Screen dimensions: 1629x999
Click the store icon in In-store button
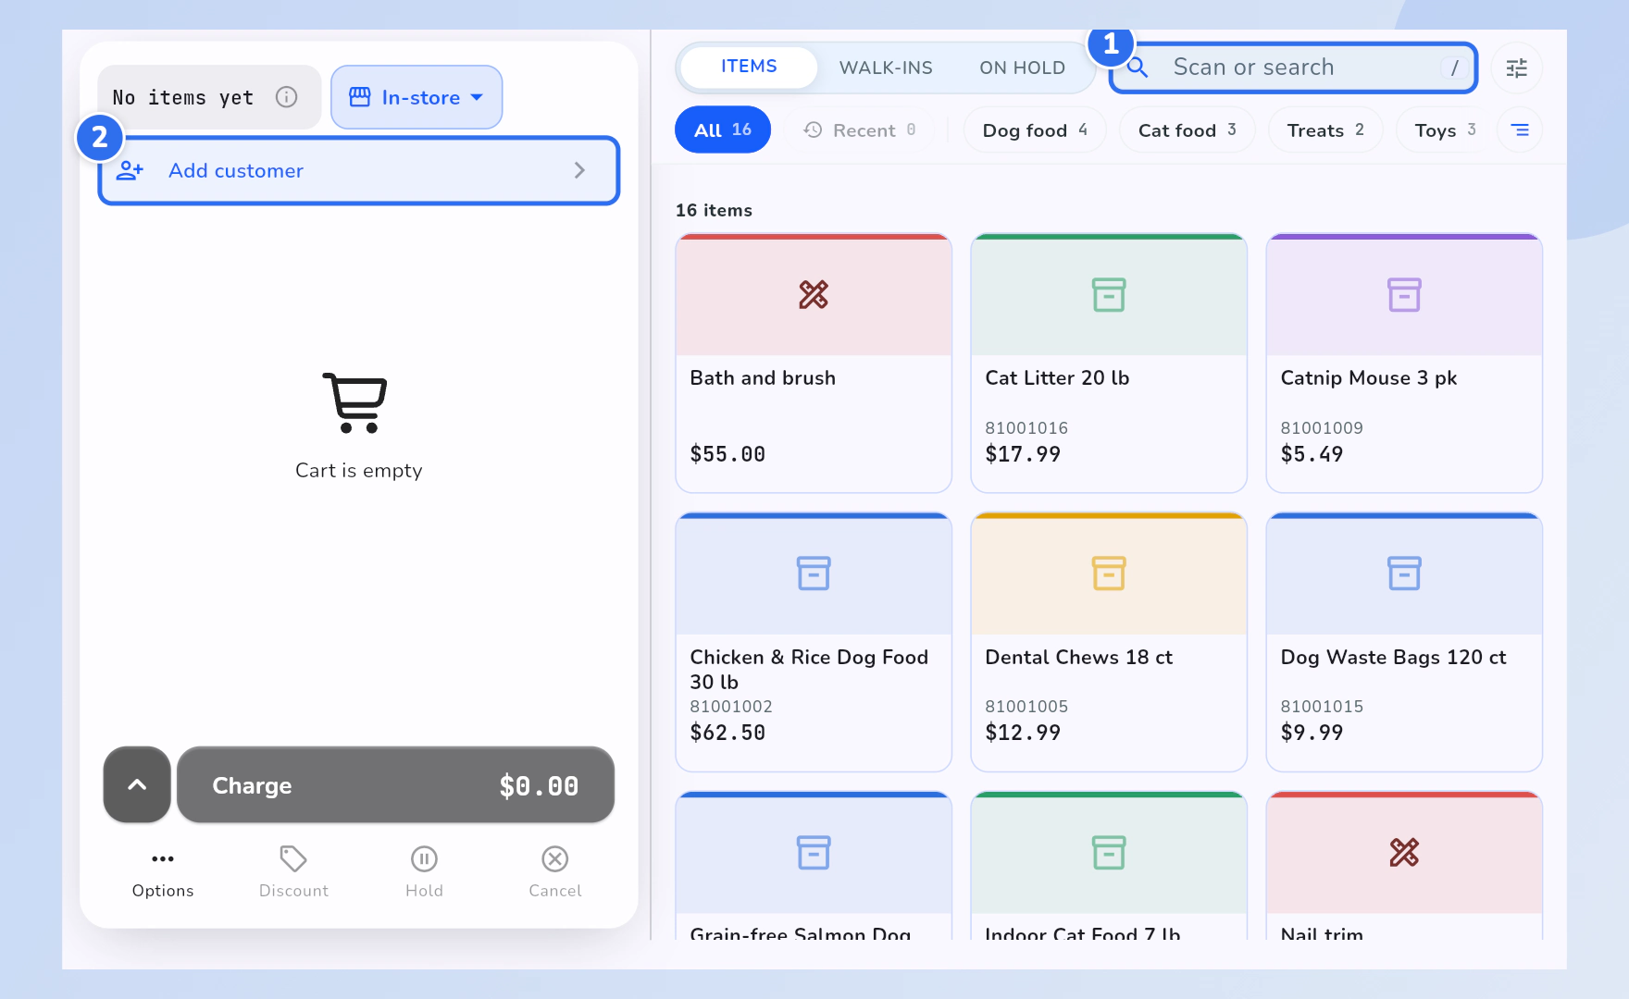point(360,97)
